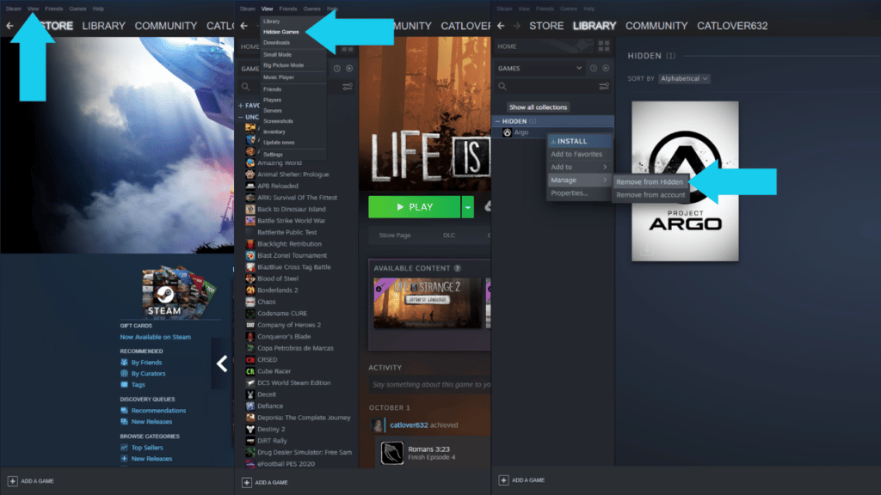Click the back arrow in the right panel
Viewport: 881px width, 495px height.
point(501,26)
